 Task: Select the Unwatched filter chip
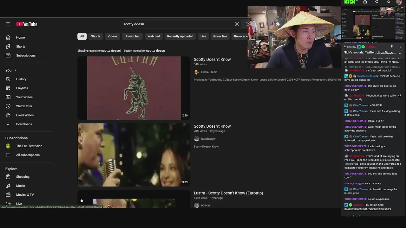coord(132,36)
